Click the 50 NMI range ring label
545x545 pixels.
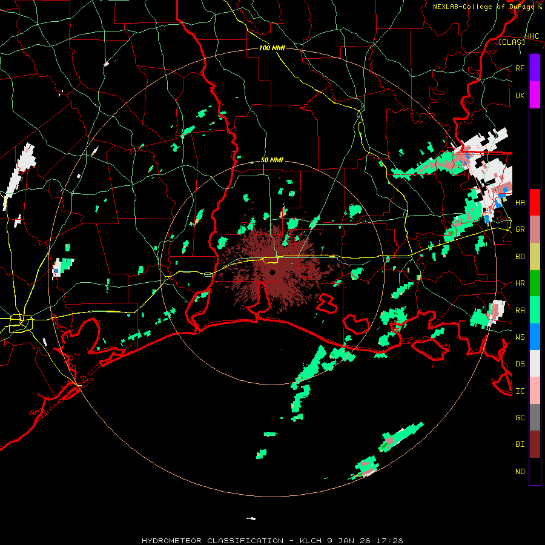[x=272, y=160]
